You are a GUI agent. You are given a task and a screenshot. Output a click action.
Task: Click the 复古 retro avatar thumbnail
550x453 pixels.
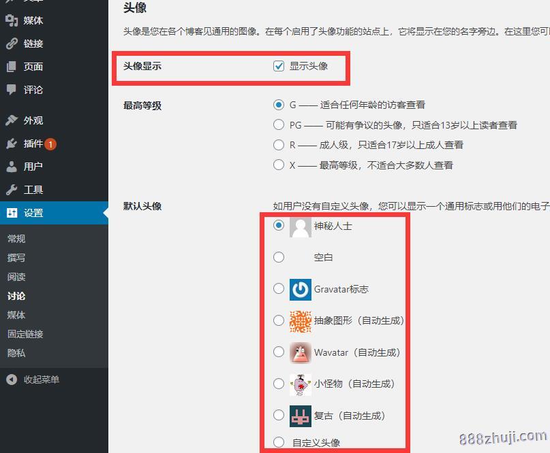click(301, 416)
